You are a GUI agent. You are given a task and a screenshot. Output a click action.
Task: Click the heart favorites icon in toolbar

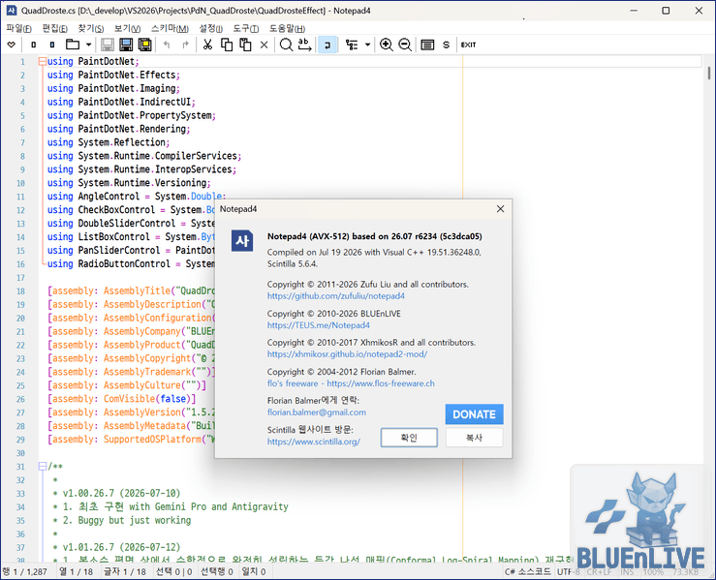click(x=12, y=45)
